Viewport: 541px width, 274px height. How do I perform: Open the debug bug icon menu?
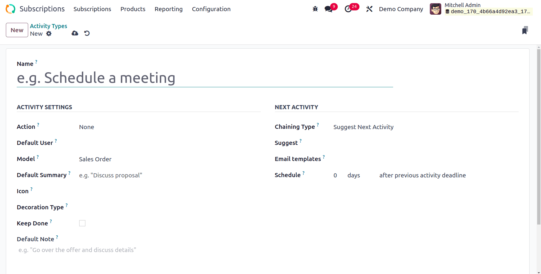[x=315, y=9]
